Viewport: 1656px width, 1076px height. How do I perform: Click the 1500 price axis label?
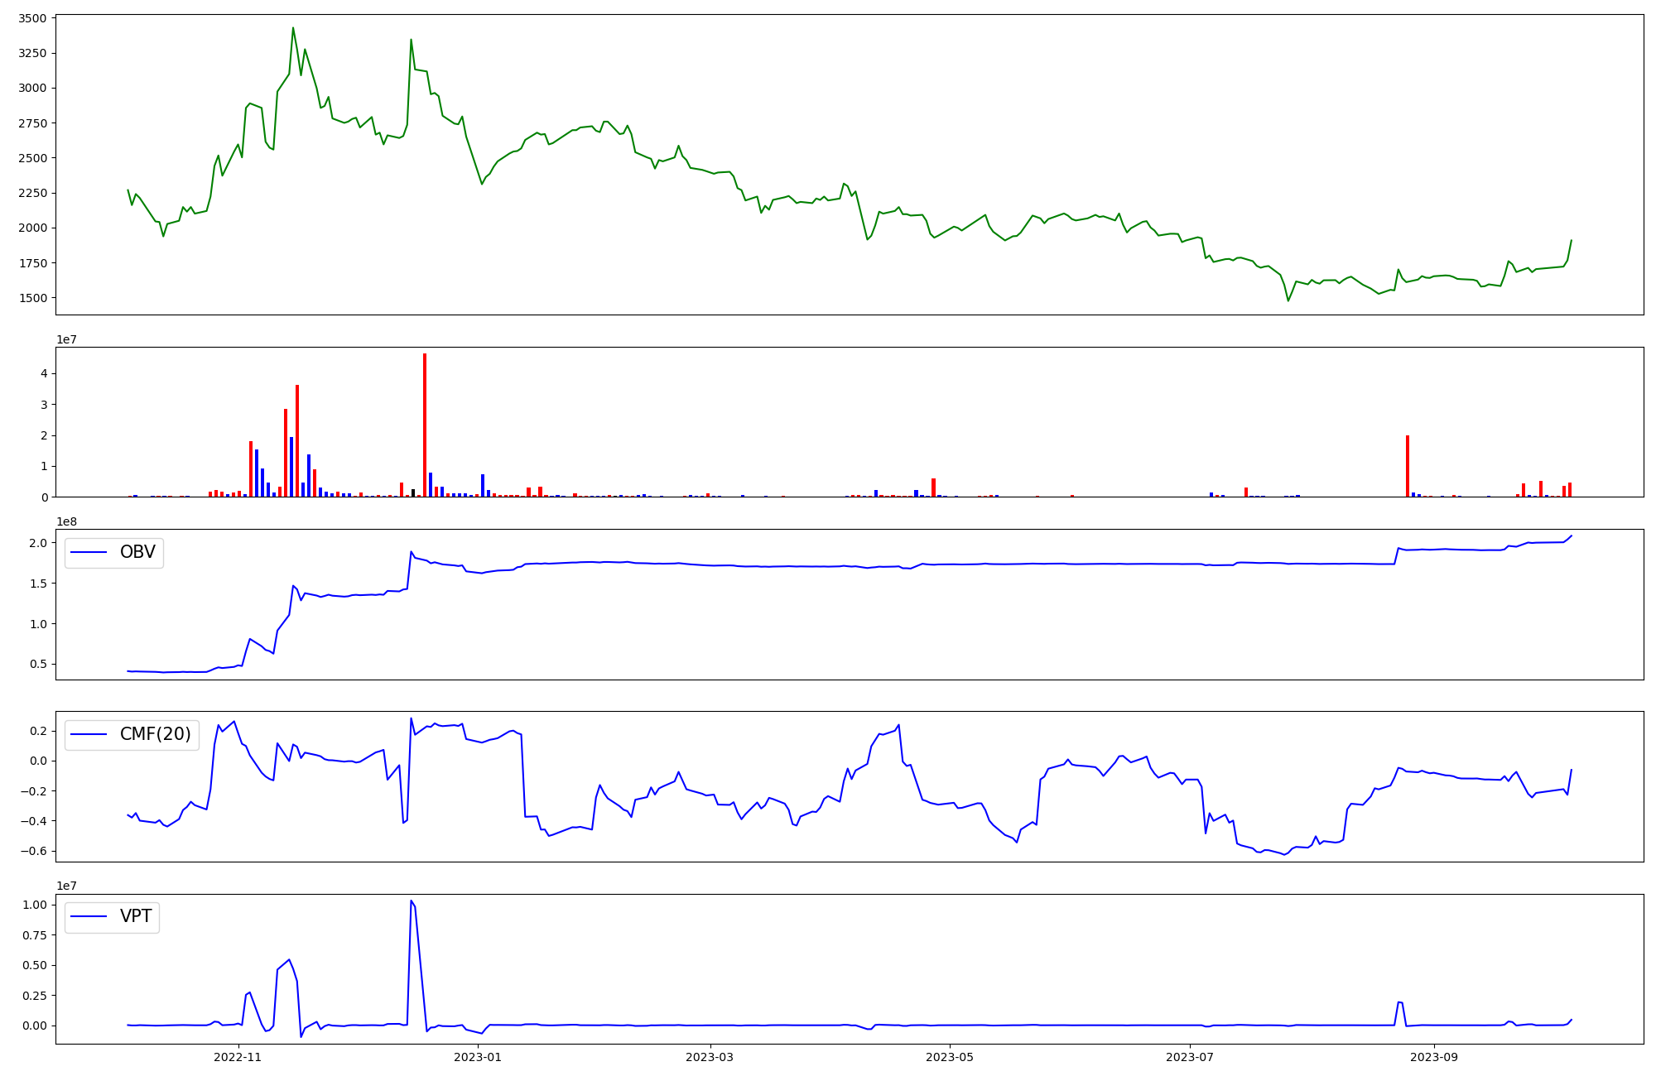pyautogui.click(x=35, y=298)
